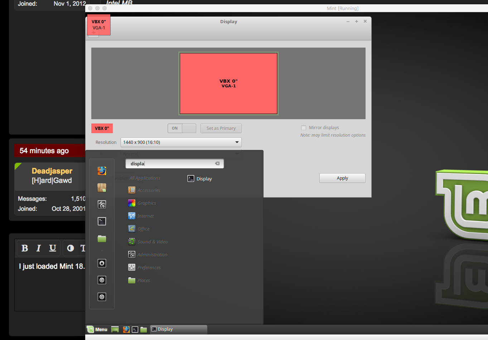Toggle italic formatting in forum editor
The image size is (488, 340).
click(39, 248)
